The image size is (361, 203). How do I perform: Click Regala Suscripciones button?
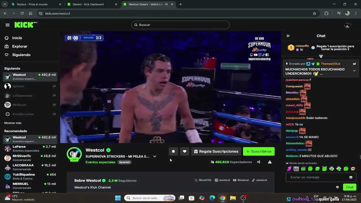pyautogui.click(x=216, y=151)
